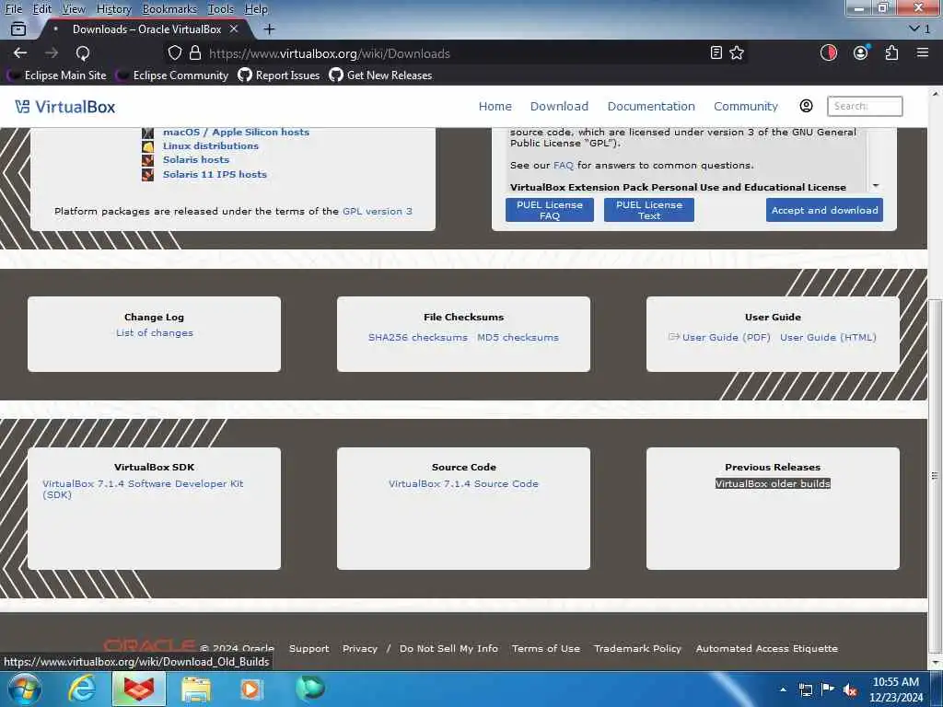The height and width of the screenshot is (707, 943).
Task: Go back with the browser back arrow
Action: 20,52
